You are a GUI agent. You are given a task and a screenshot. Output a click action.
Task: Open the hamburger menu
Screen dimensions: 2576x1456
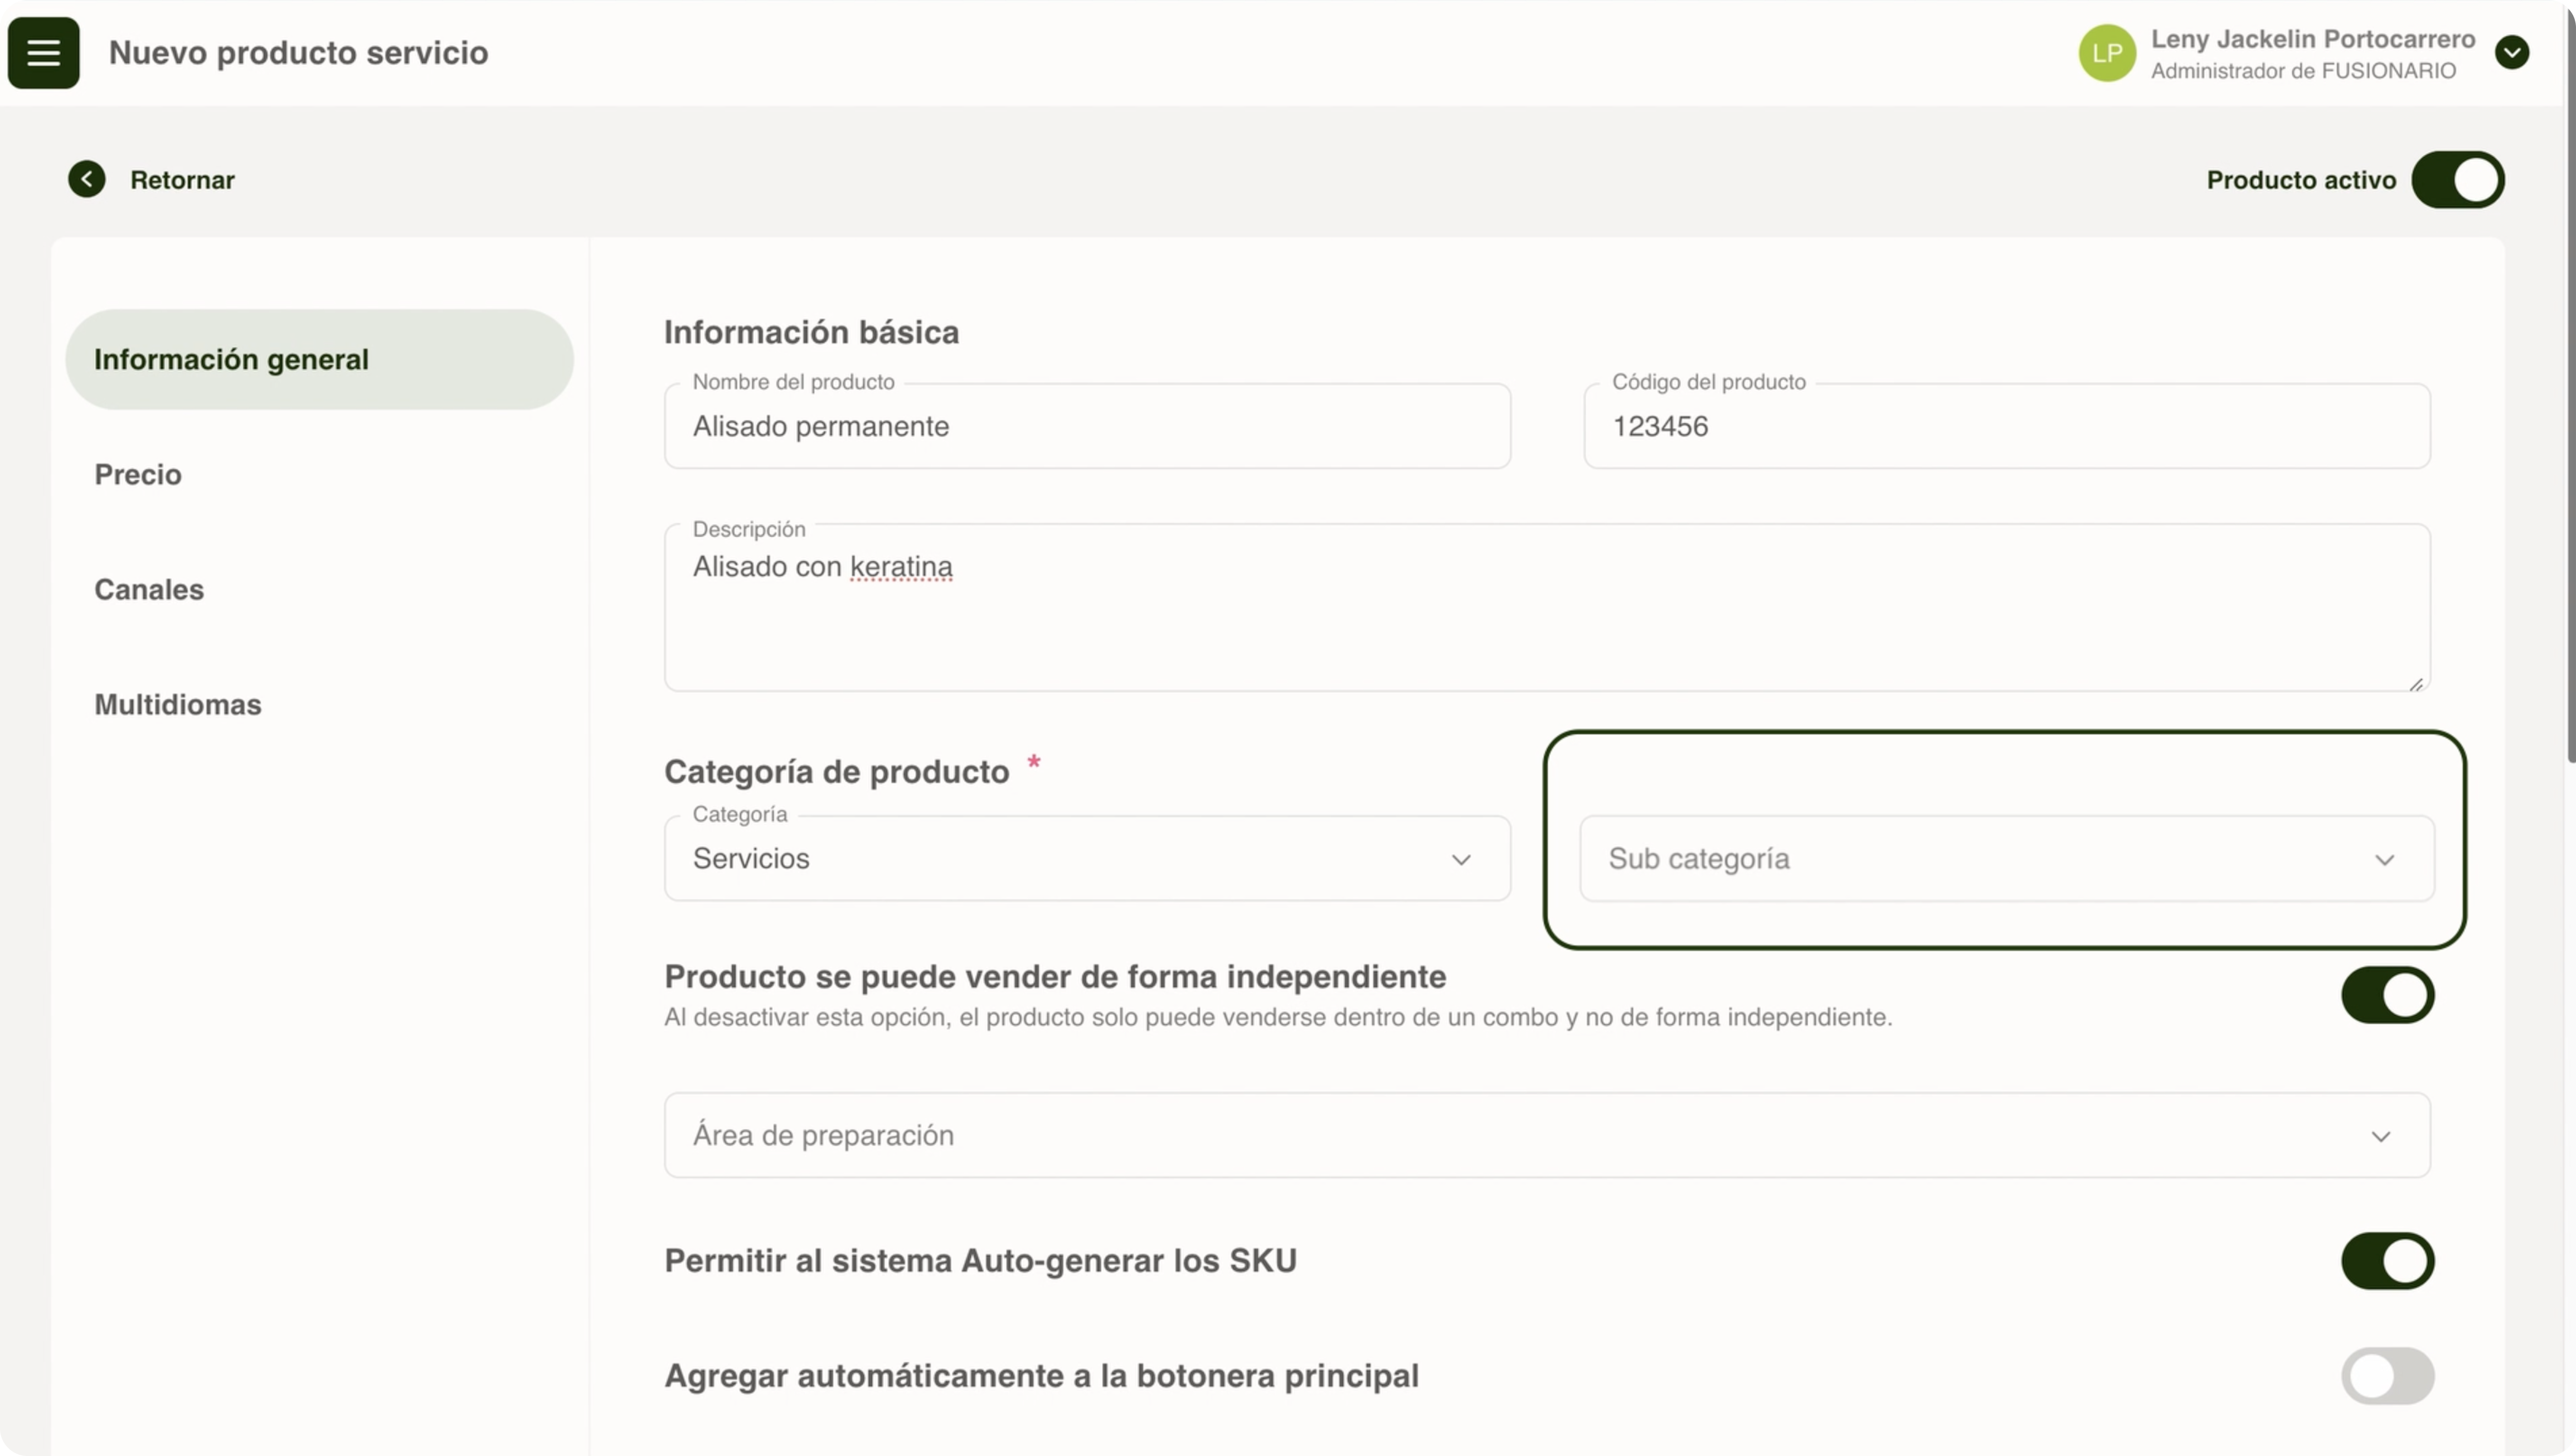pos(43,53)
